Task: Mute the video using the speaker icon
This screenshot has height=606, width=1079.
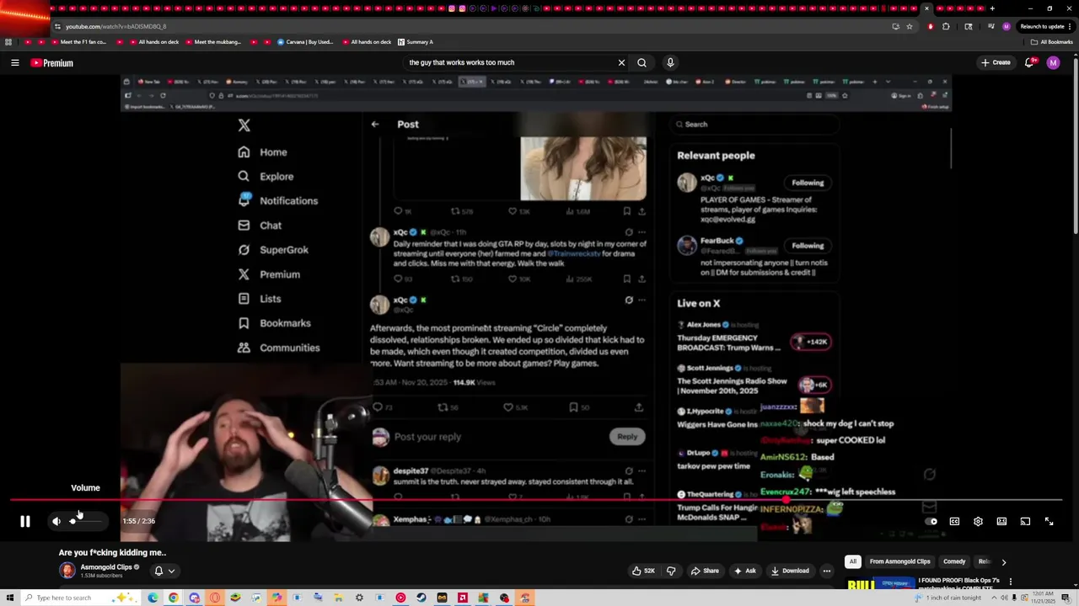Action: tap(56, 522)
